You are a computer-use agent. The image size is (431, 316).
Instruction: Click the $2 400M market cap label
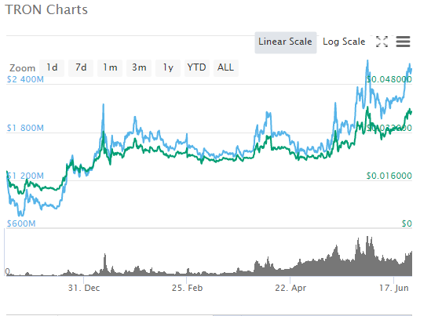[x=25, y=80]
